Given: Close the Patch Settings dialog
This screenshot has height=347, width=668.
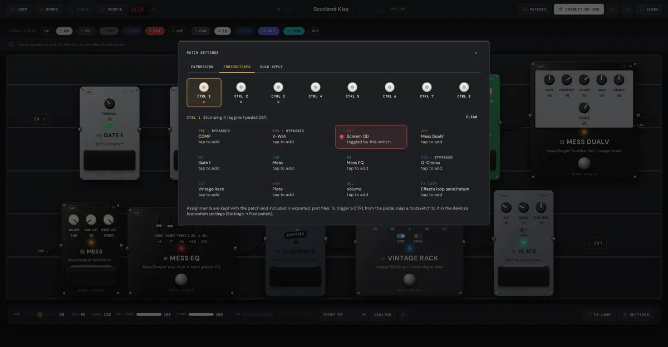Looking at the screenshot, I should tap(475, 53).
